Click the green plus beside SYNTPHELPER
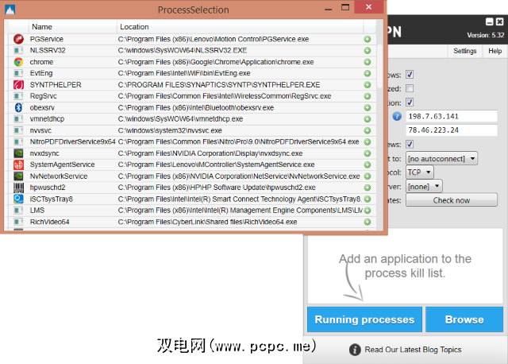The width and height of the screenshot is (508, 364). pyautogui.click(x=367, y=85)
